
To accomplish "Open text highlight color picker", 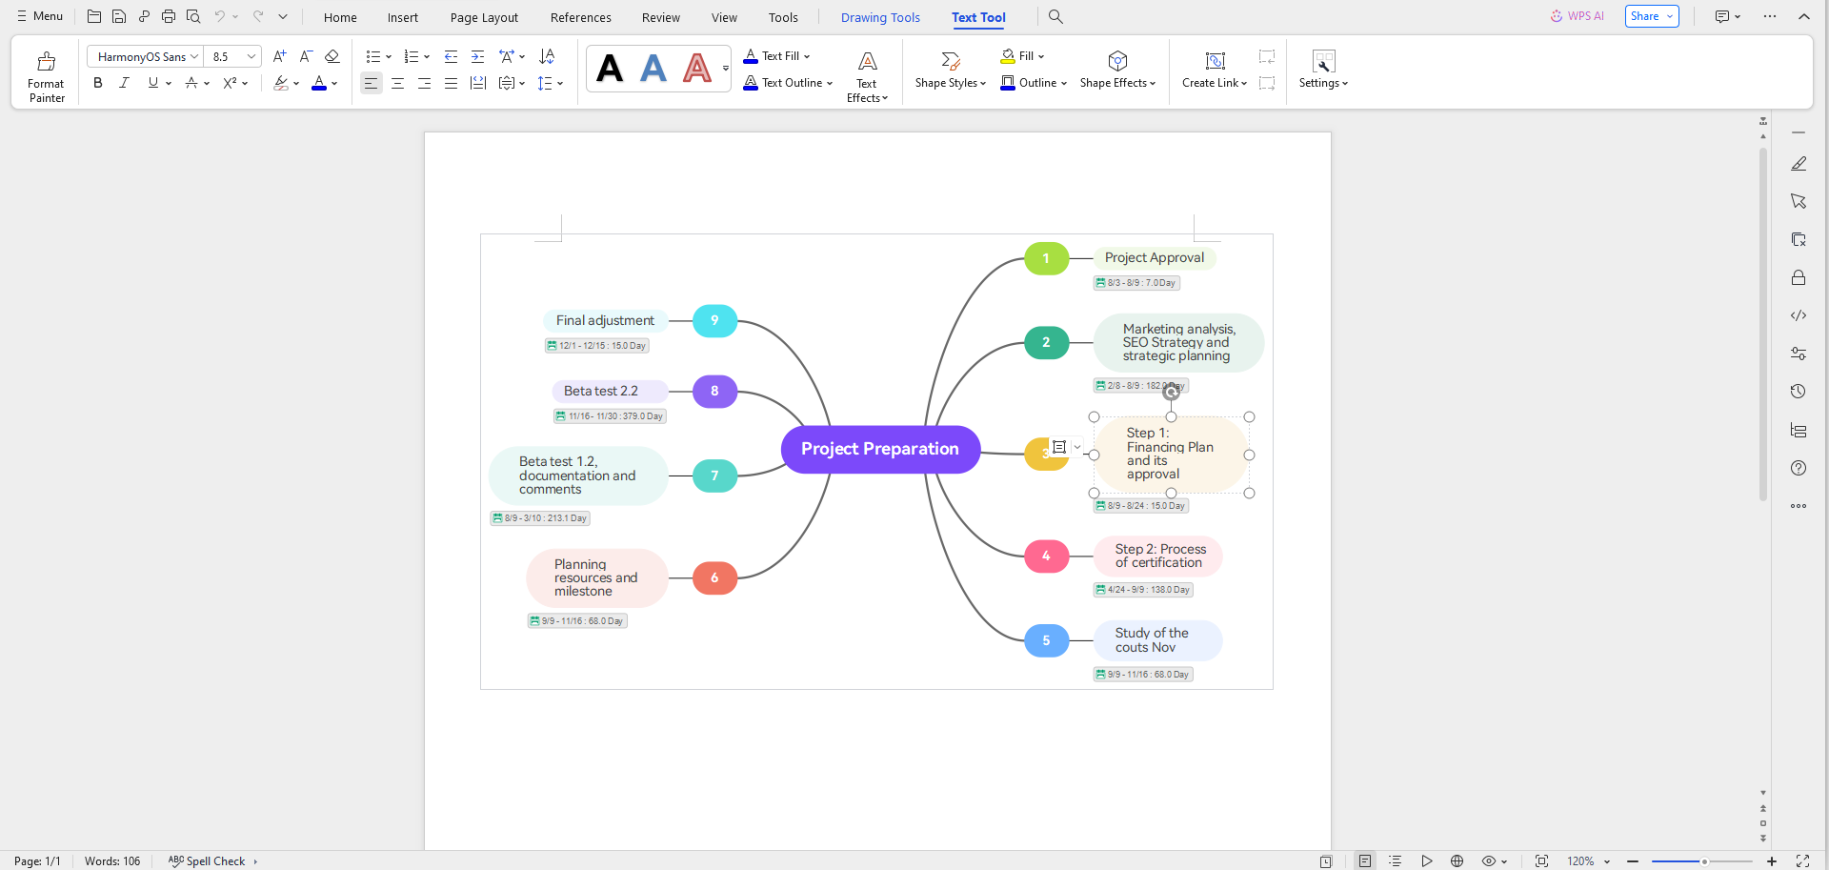I will 281,84.
